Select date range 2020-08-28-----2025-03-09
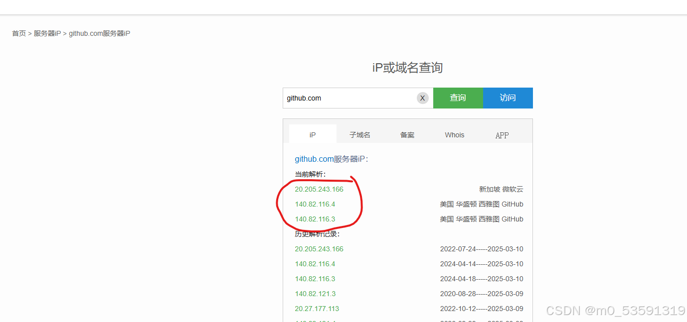Viewport: 687px width, 322px height. click(x=482, y=294)
